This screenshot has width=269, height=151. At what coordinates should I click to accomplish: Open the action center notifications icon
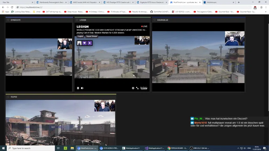click(264, 148)
